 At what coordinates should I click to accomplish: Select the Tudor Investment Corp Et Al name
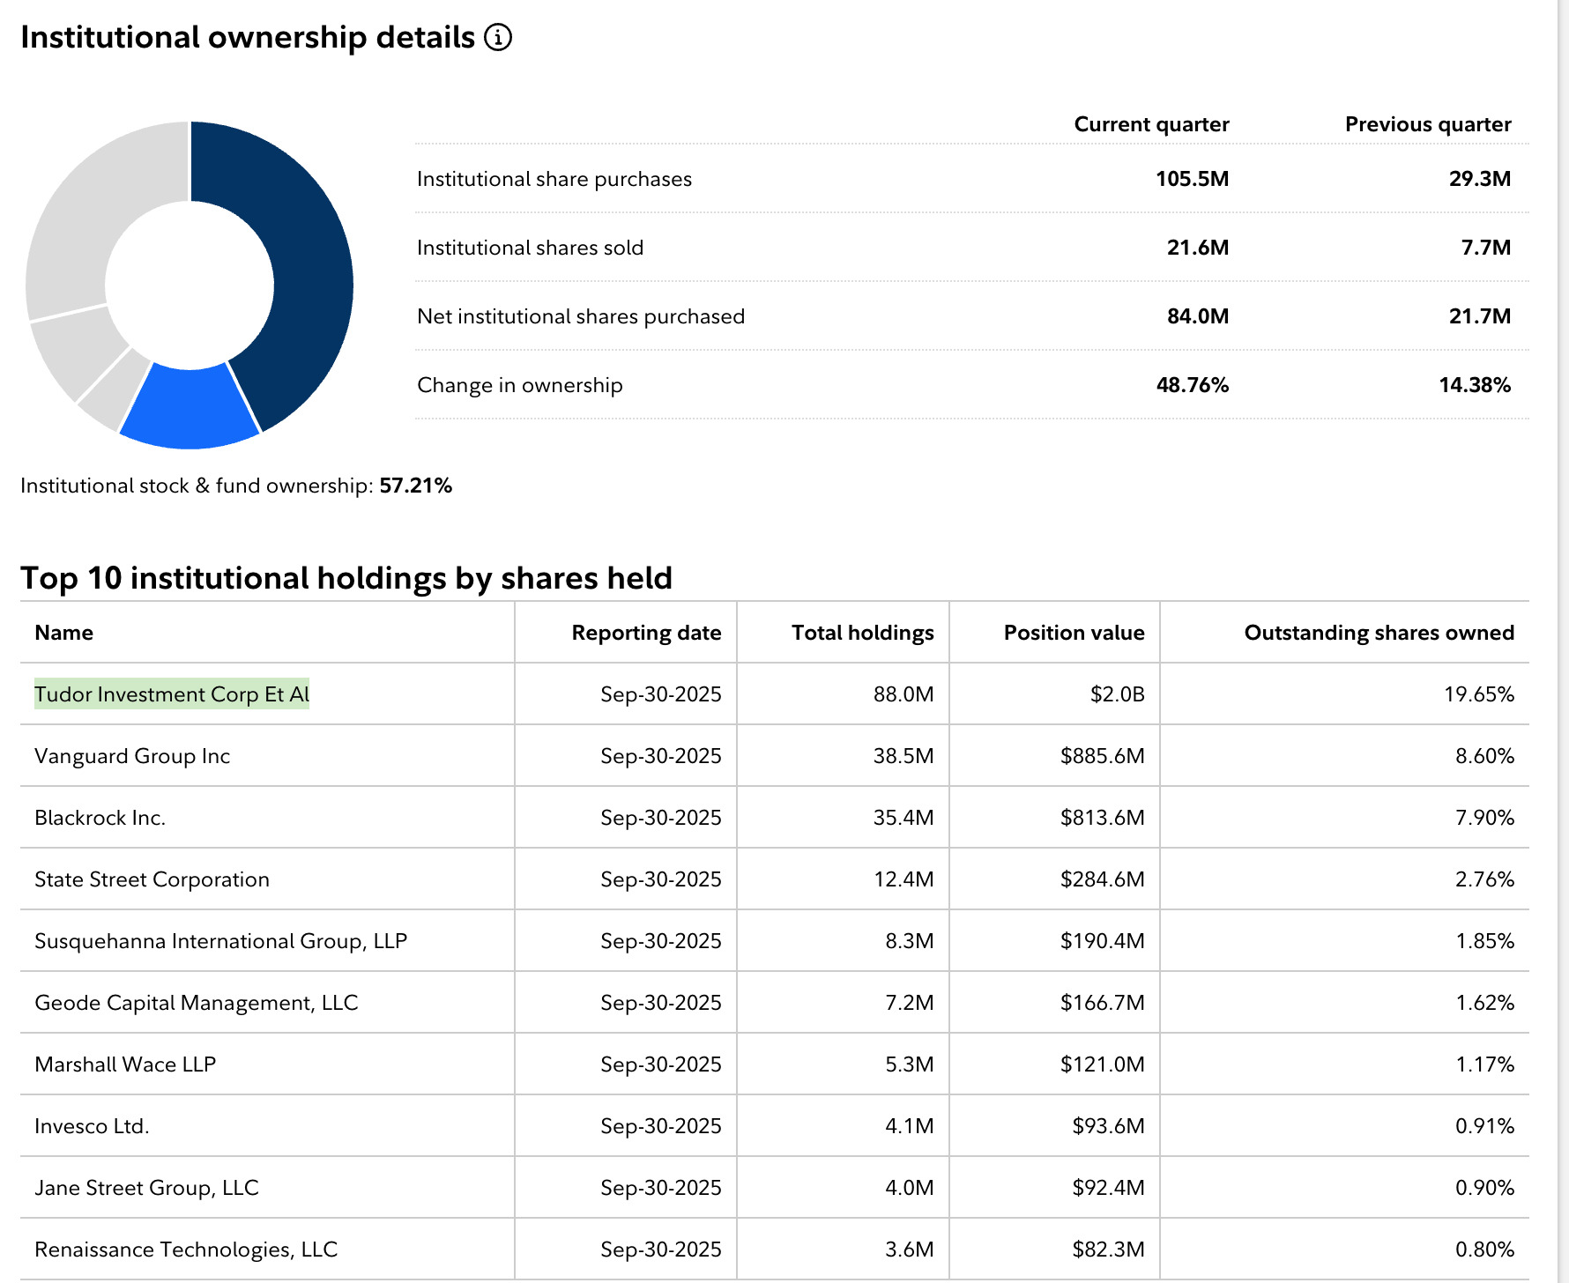(x=172, y=694)
